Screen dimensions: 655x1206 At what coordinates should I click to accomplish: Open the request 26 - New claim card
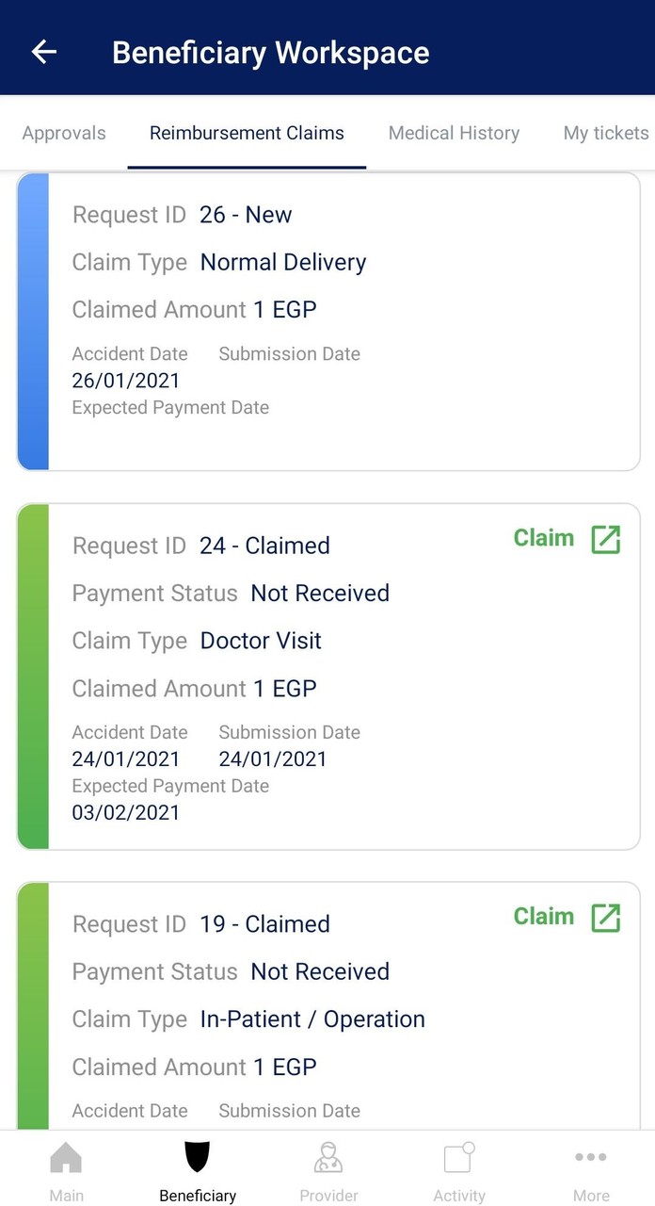(x=327, y=320)
